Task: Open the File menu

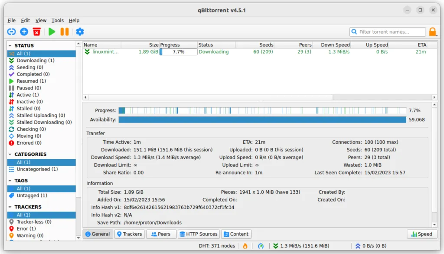Action: (12, 20)
